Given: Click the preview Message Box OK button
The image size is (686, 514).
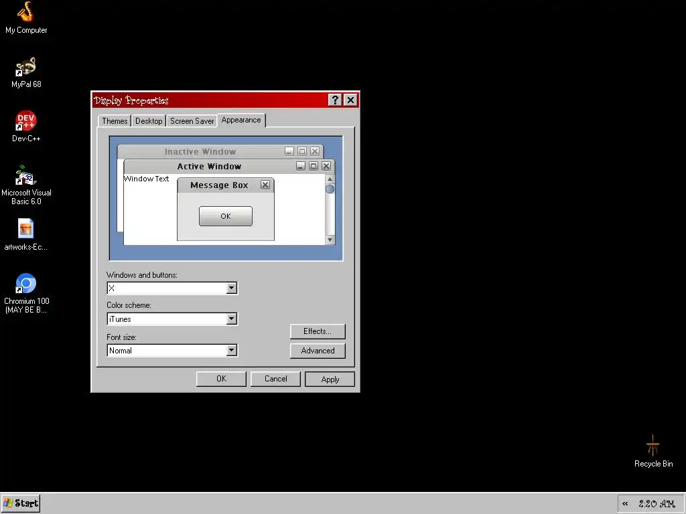Looking at the screenshot, I should pyautogui.click(x=226, y=216).
